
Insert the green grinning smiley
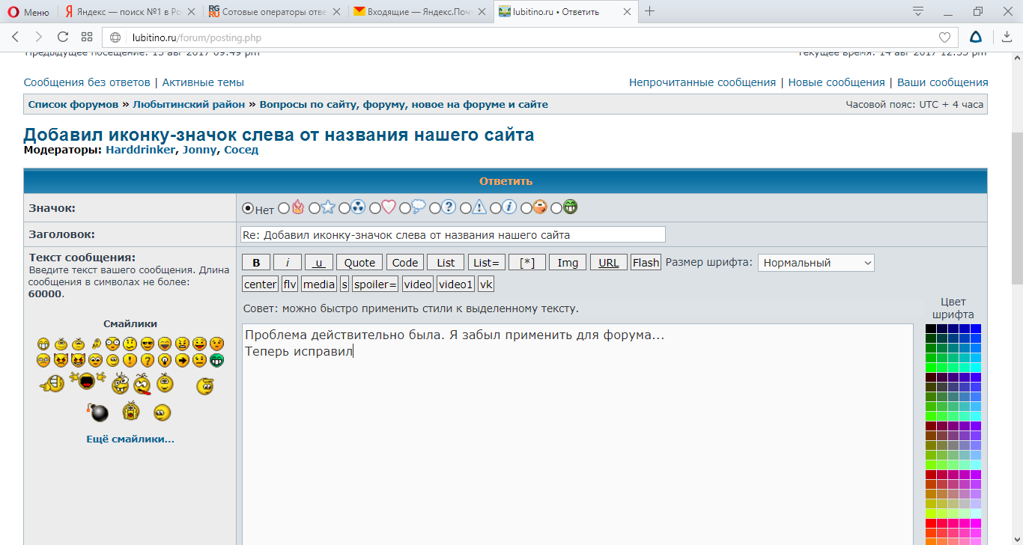pyautogui.click(x=217, y=360)
